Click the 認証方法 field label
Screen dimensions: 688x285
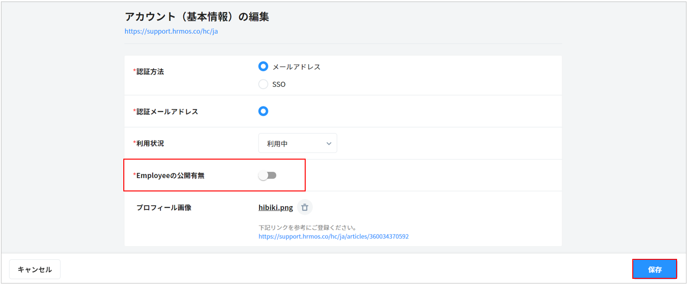tap(150, 72)
